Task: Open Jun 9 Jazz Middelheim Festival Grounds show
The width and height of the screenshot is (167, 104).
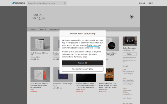Action: coord(128,81)
